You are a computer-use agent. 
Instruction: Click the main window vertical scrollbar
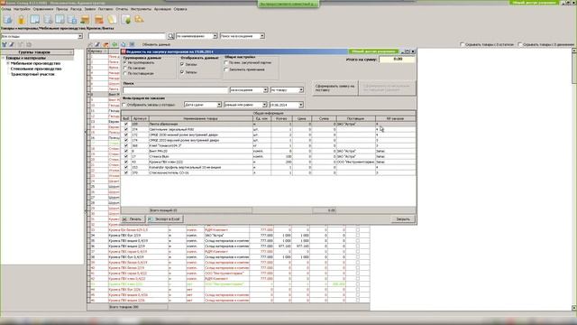[x=574, y=179]
